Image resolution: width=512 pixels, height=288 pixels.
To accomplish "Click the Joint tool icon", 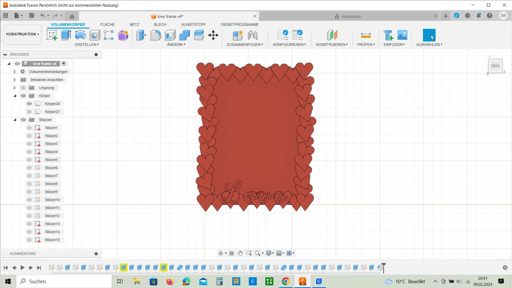I will [252, 35].
